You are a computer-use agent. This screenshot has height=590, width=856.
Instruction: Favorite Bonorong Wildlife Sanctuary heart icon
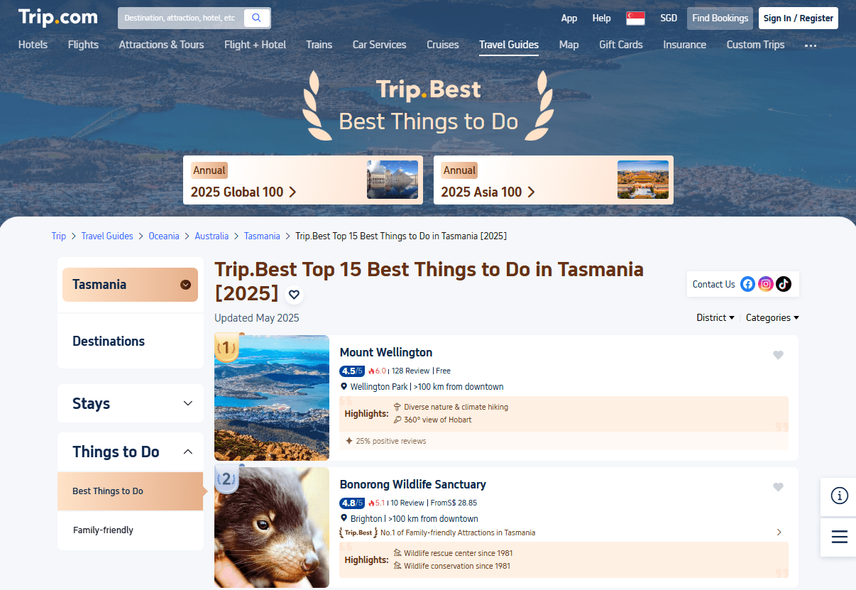click(778, 487)
